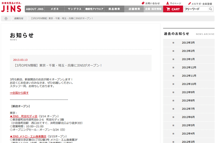The height and width of the screenshot is (143, 215).
Task: Open 2012年6月 archive
Action: click(x=189, y=117)
